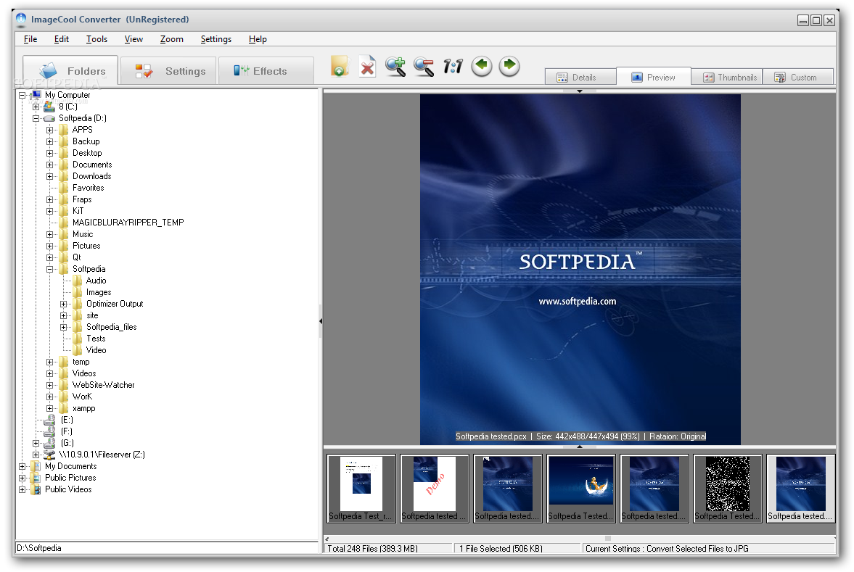Expand the xampp folder node
This screenshot has height=572, width=854.
[49, 408]
